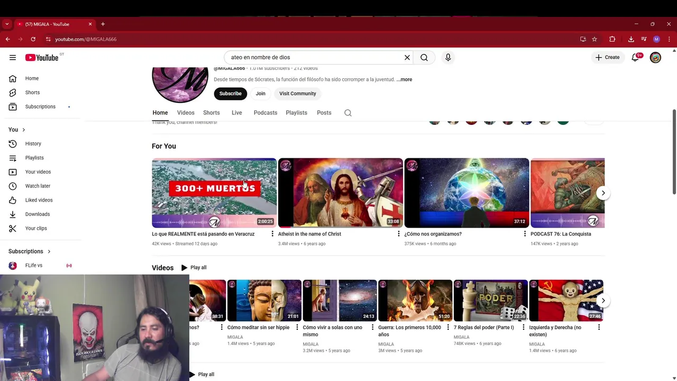Go back in Chrome browser
Image resolution: width=677 pixels, height=381 pixels.
(x=7, y=39)
